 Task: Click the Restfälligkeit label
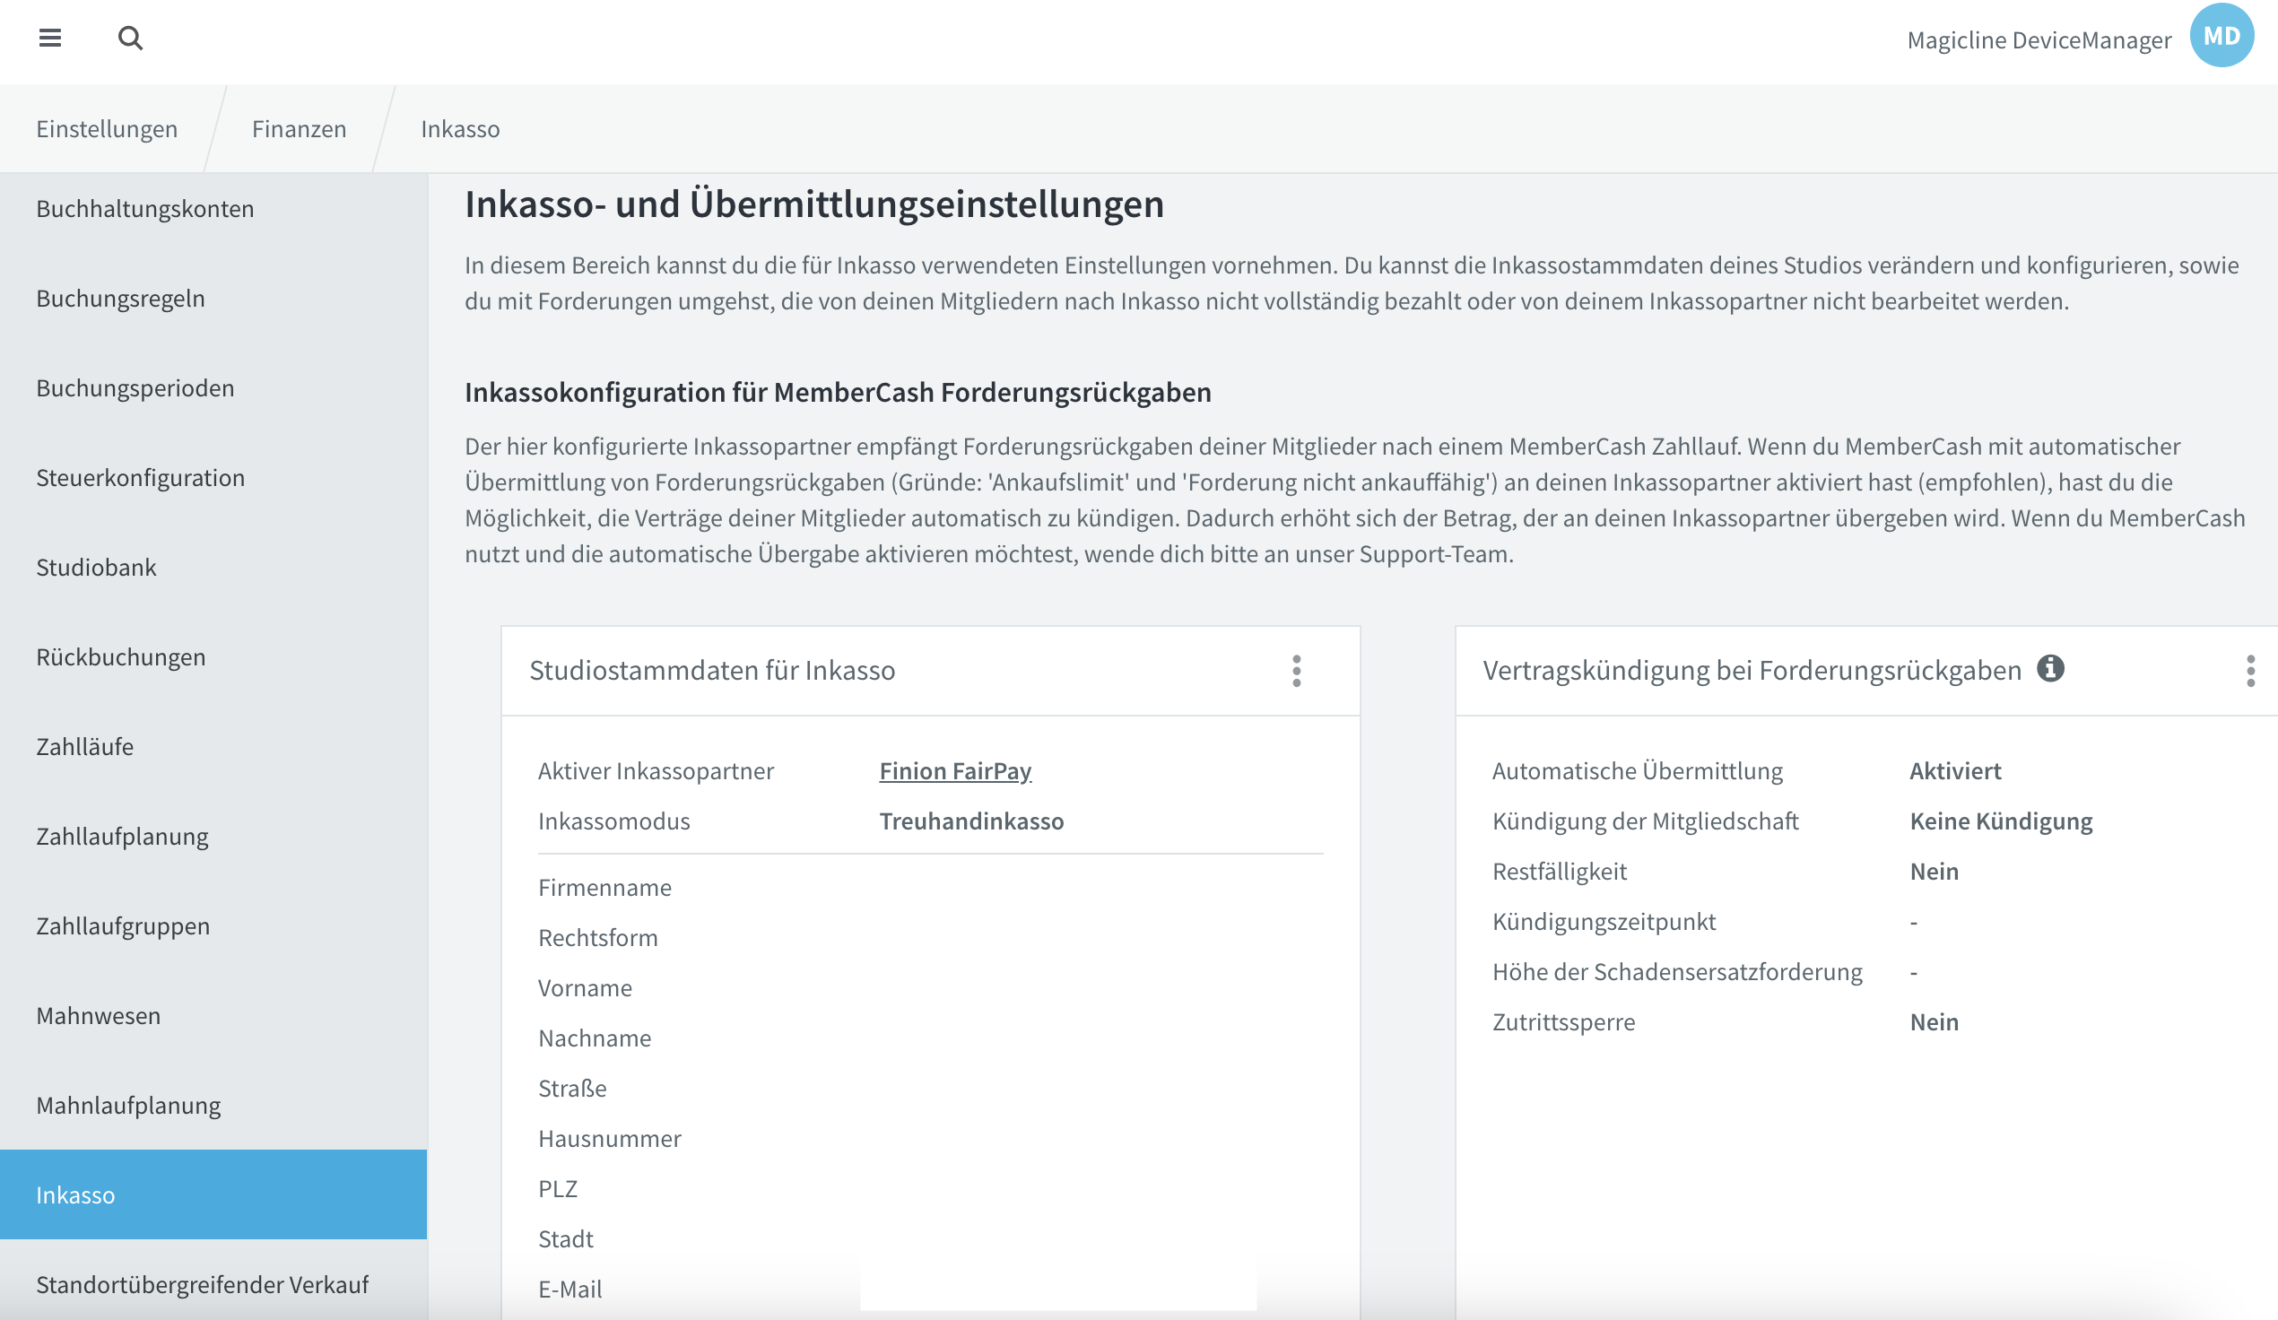(x=1560, y=871)
